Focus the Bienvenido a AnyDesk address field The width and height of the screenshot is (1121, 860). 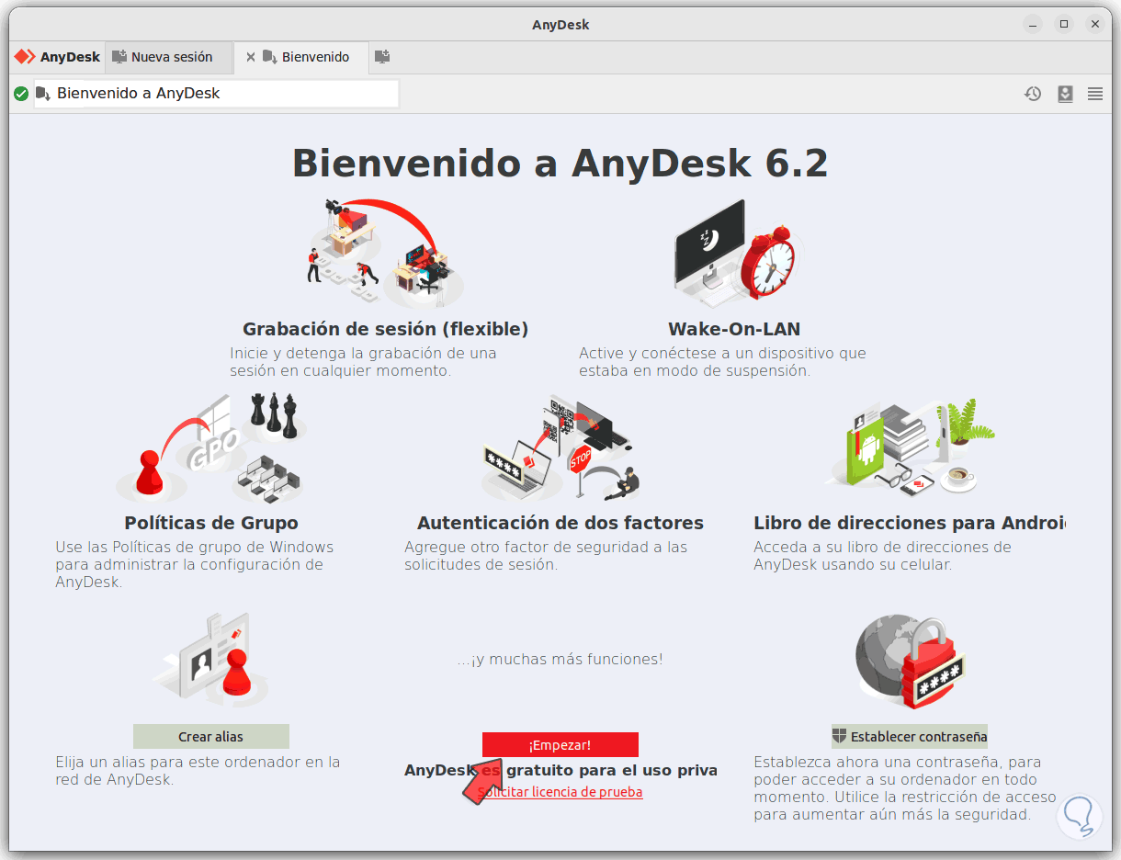(x=217, y=94)
